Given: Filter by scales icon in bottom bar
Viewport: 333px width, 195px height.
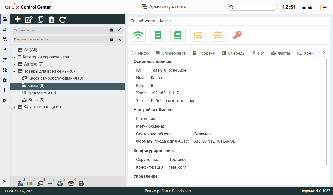Looking at the screenshot, I should tap(60, 183).
